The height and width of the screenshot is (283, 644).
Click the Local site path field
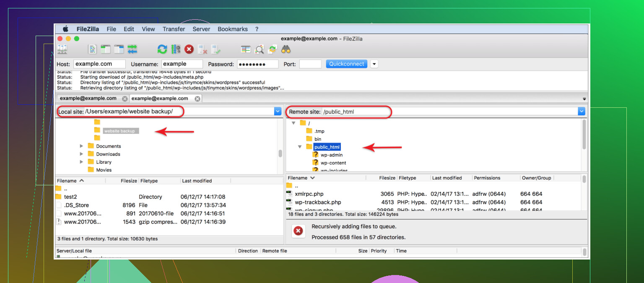(179, 111)
